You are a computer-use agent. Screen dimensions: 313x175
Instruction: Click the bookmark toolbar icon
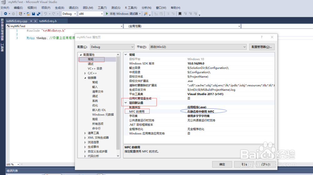[x=180, y=14]
